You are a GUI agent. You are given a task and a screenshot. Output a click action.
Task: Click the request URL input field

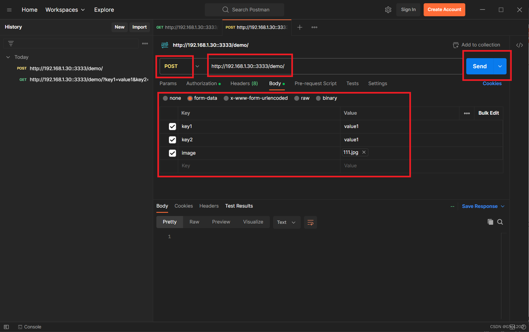(335, 66)
